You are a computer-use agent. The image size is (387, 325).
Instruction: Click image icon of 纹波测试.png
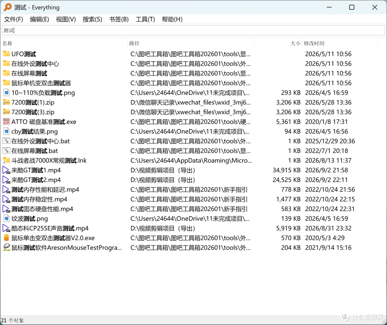[6, 218]
